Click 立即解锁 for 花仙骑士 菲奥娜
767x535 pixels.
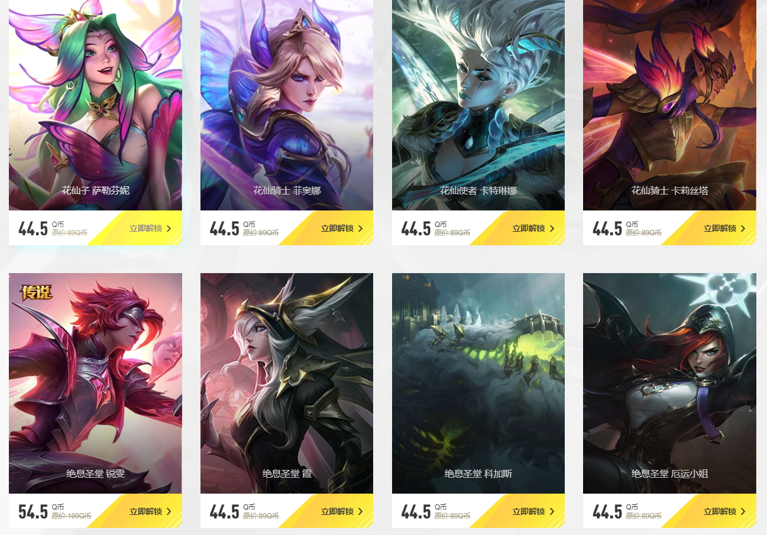coord(337,228)
